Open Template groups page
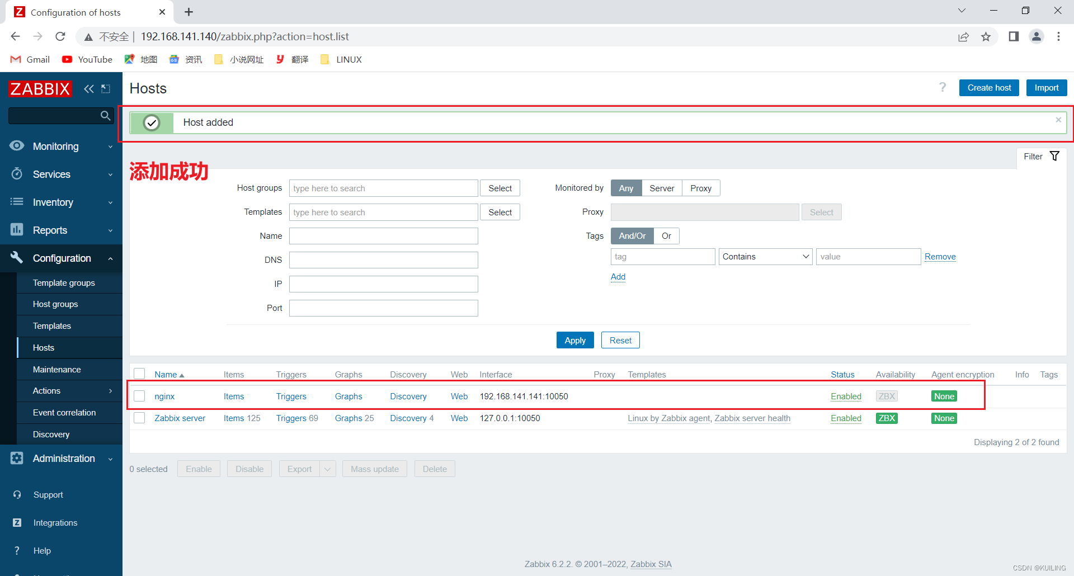Image resolution: width=1074 pixels, height=576 pixels. pos(70,283)
